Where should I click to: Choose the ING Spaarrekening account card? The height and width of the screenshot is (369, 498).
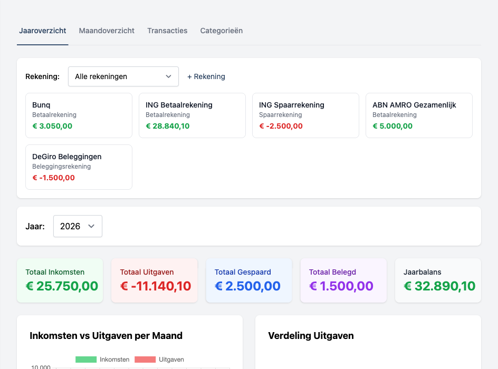tap(305, 115)
